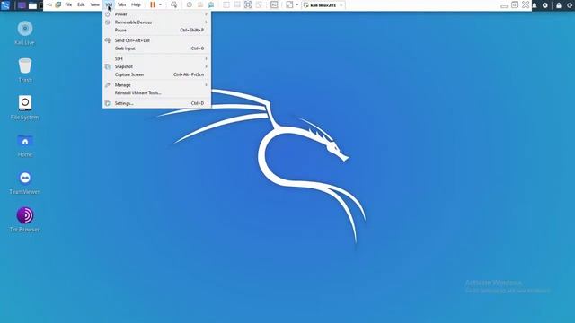Expand the stretch display dropdown arrow
Viewport: 575px width, 323px height.
click(297, 4)
